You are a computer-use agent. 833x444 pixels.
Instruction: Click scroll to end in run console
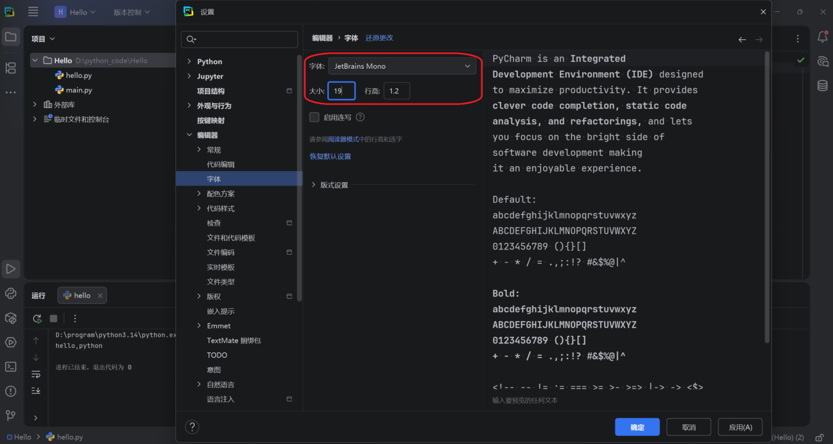pos(36,391)
